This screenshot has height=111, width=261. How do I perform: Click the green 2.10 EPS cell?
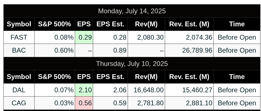point(84,90)
